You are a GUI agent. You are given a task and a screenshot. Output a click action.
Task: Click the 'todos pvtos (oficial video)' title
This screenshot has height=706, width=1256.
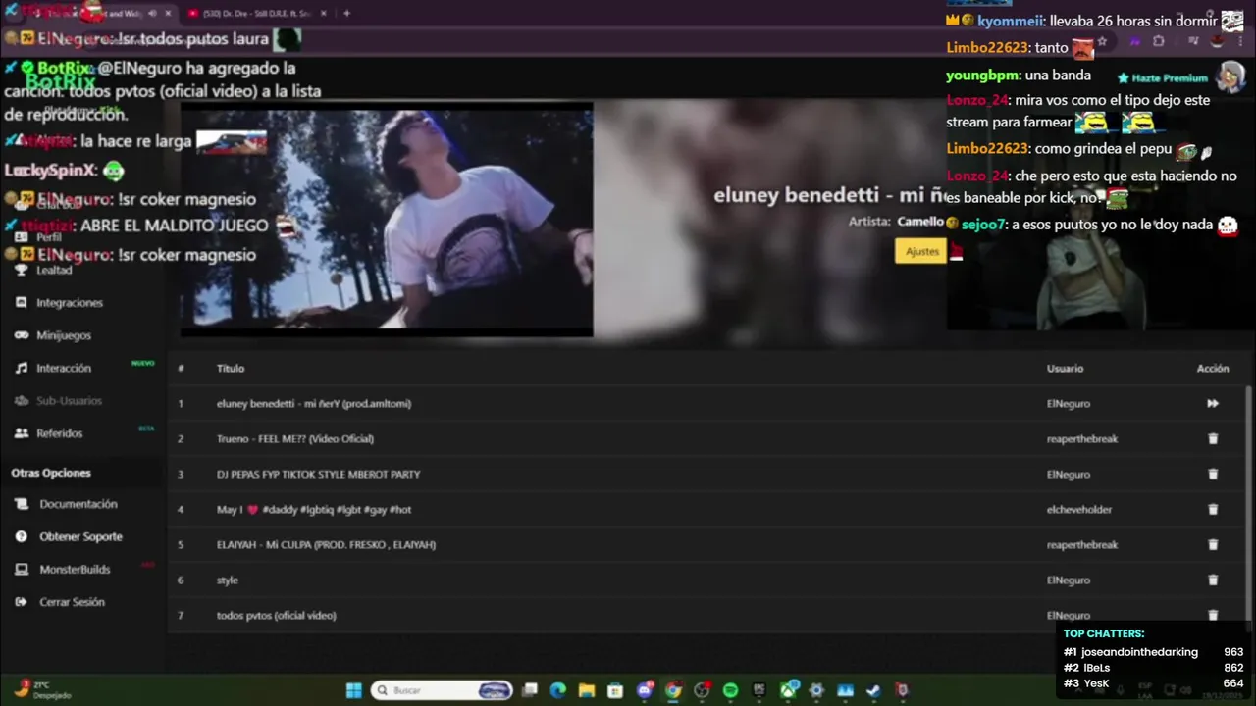pyautogui.click(x=277, y=615)
